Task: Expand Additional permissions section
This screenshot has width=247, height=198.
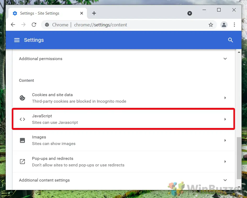Action: (x=225, y=59)
